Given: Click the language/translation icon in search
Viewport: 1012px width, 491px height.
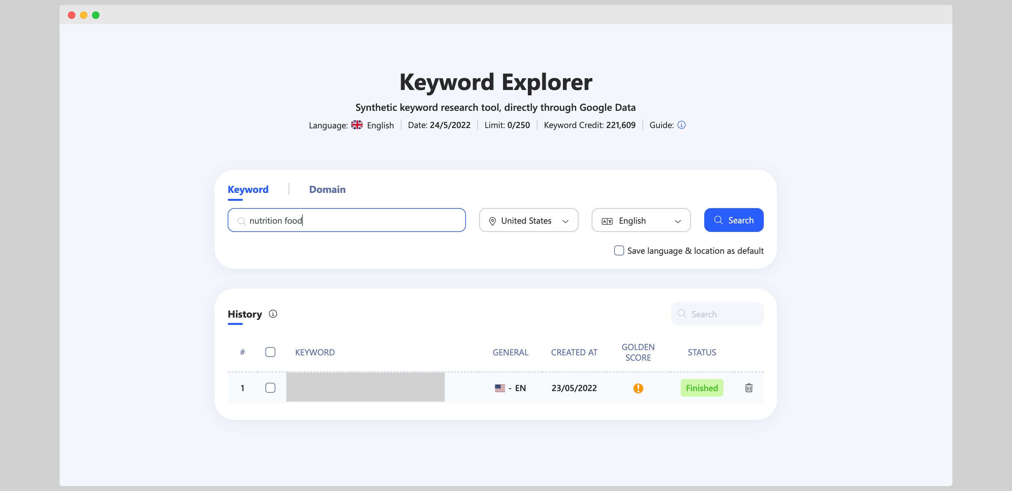Looking at the screenshot, I should tap(607, 220).
